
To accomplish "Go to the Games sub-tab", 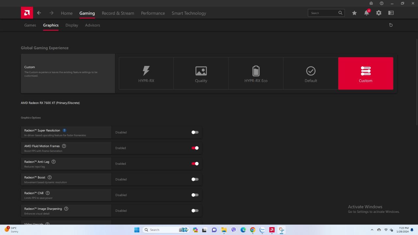I will click(30, 25).
